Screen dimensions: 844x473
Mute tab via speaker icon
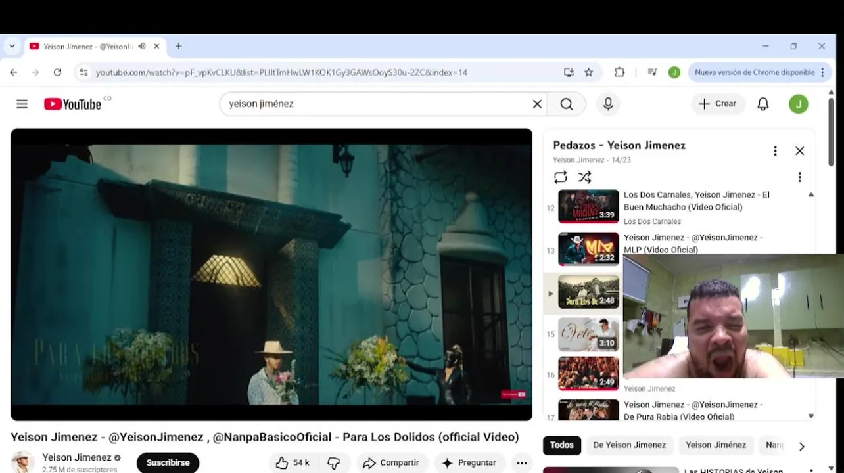coord(142,47)
